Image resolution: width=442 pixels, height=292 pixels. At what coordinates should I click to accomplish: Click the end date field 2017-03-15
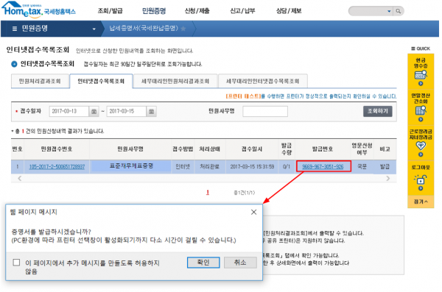(126, 111)
